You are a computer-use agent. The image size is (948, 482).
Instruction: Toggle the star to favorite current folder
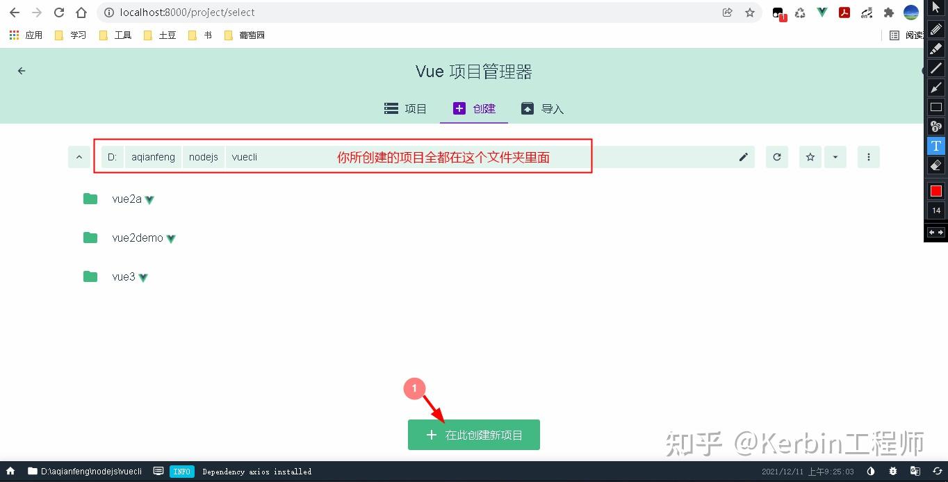click(x=810, y=157)
